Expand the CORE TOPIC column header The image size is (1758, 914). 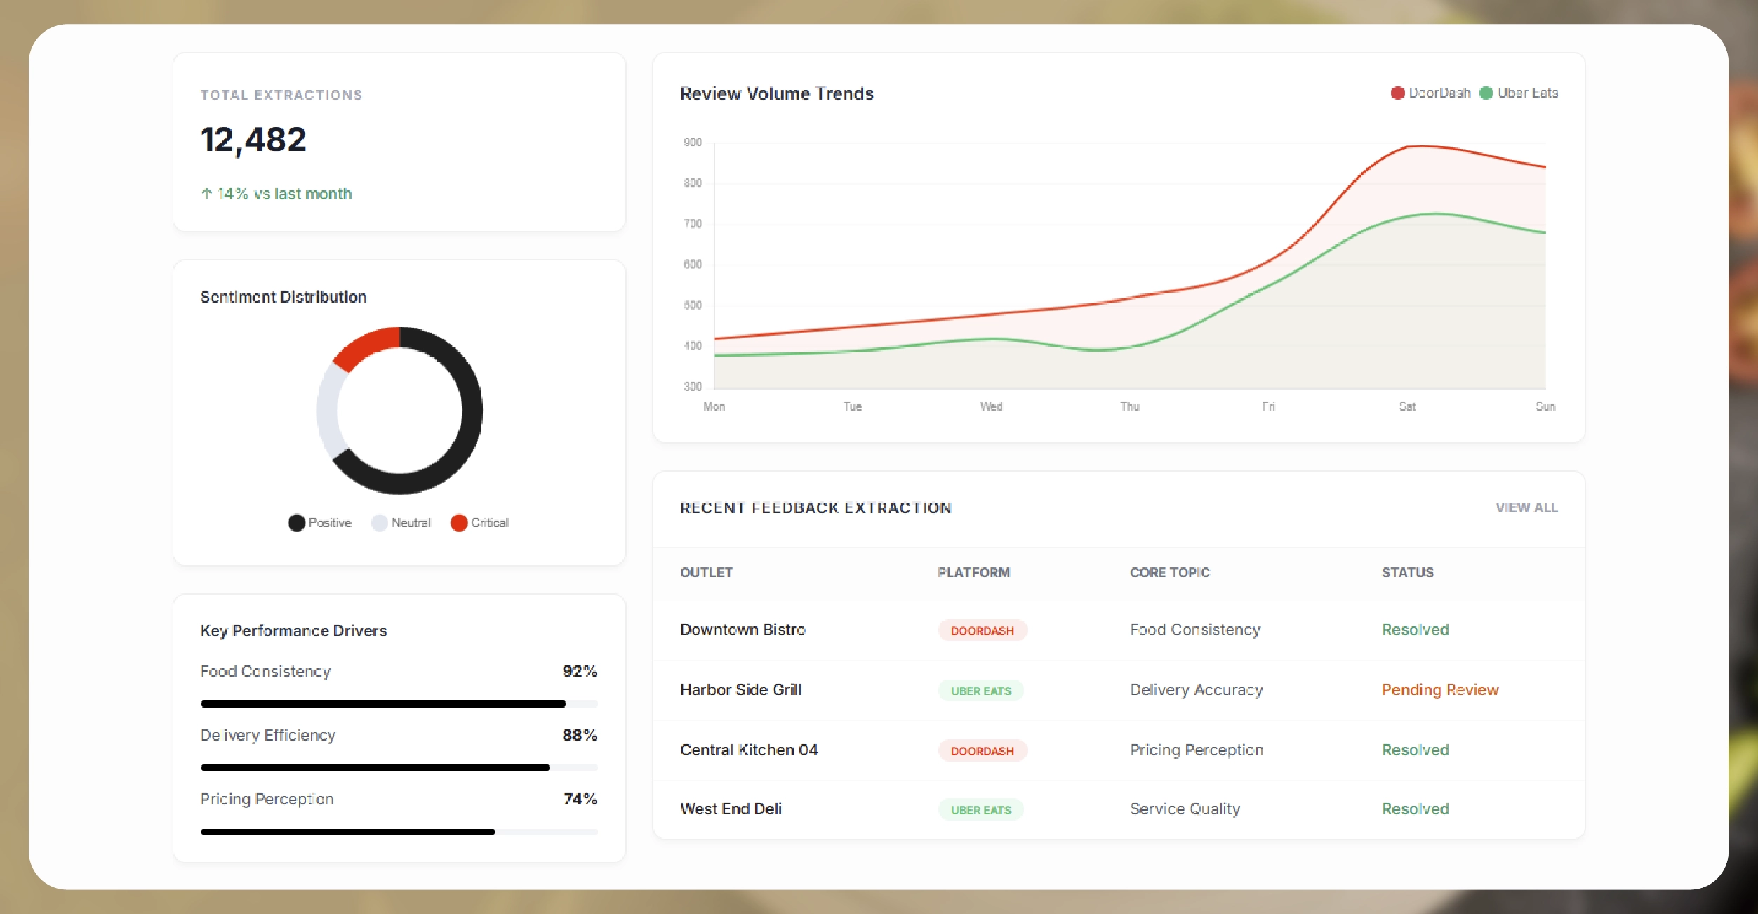pyautogui.click(x=1169, y=573)
